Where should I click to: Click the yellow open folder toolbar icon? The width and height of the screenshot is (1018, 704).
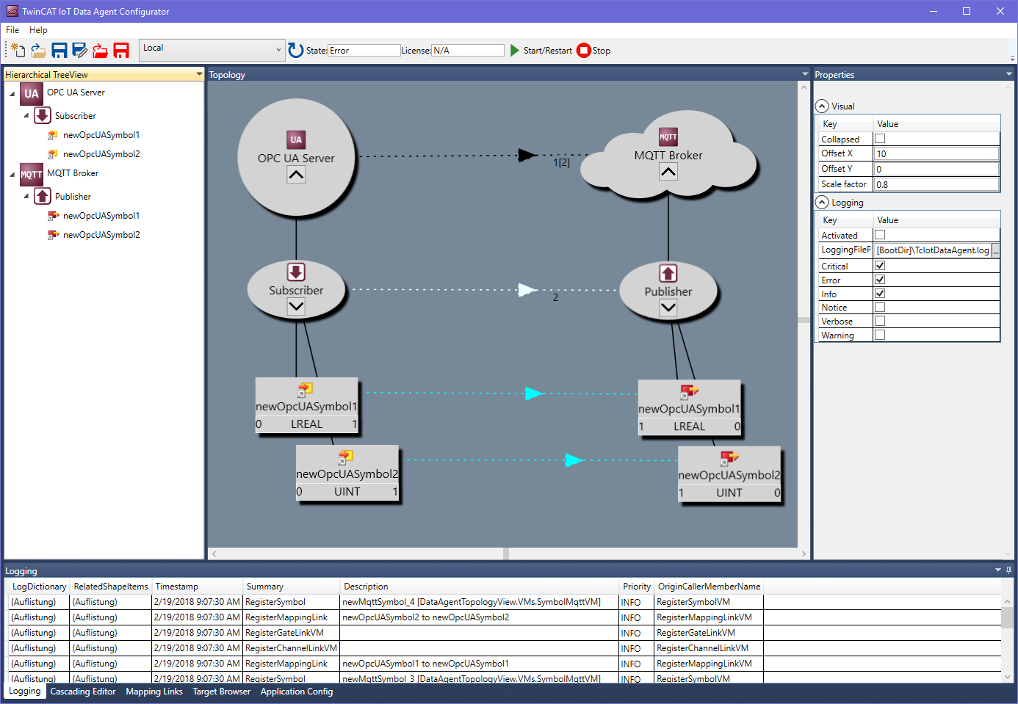[38, 50]
